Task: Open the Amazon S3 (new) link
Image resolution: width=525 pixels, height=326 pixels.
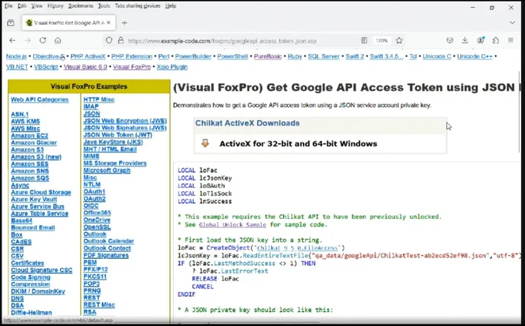Action: click(x=36, y=156)
